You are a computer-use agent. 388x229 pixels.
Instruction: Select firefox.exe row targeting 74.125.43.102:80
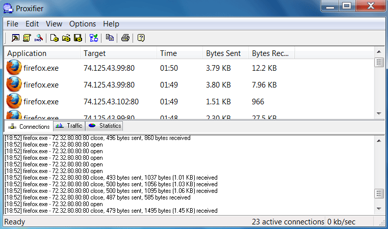pyautogui.click(x=111, y=102)
